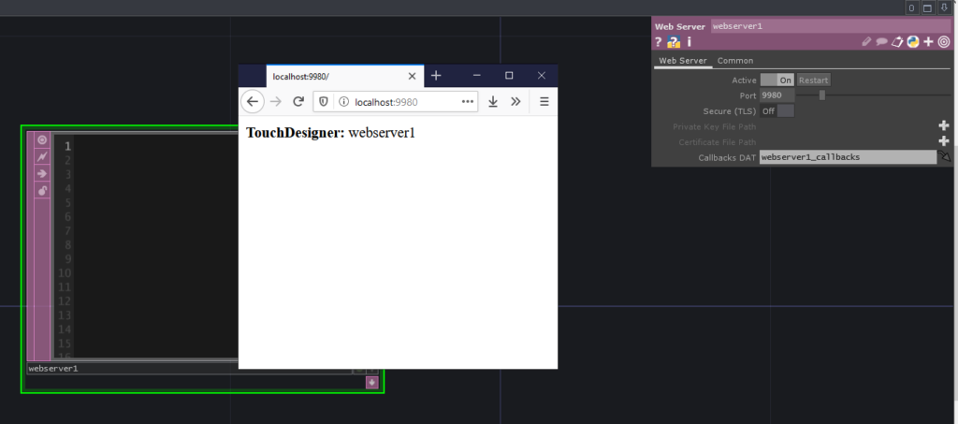Click the browser address bar
Image resolution: width=958 pixels, height=424 pixels.
396,101
